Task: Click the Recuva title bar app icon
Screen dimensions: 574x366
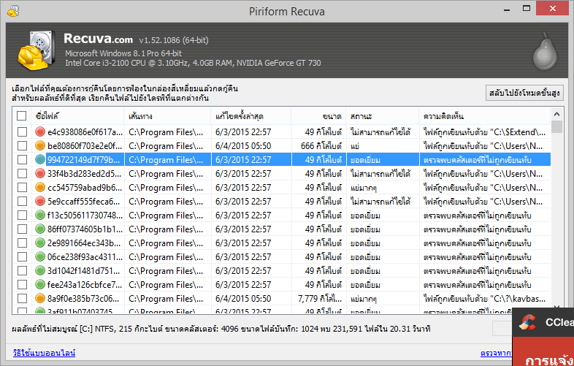Action: click(x=13, y=11)
